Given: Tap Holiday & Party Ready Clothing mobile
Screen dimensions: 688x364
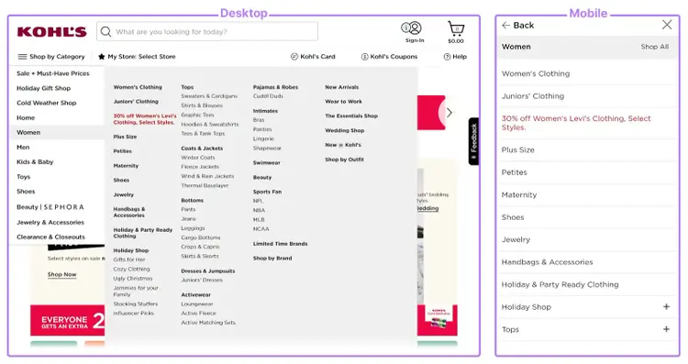Looking at the screenshot, I should tap(560, 284).
